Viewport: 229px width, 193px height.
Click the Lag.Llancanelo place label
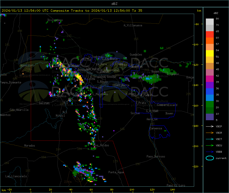[x=16, y=176]
